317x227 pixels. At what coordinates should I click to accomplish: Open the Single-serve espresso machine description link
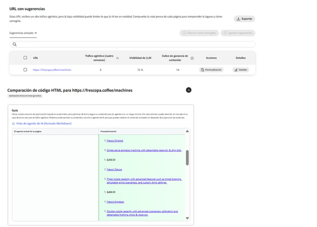[144, 150]
